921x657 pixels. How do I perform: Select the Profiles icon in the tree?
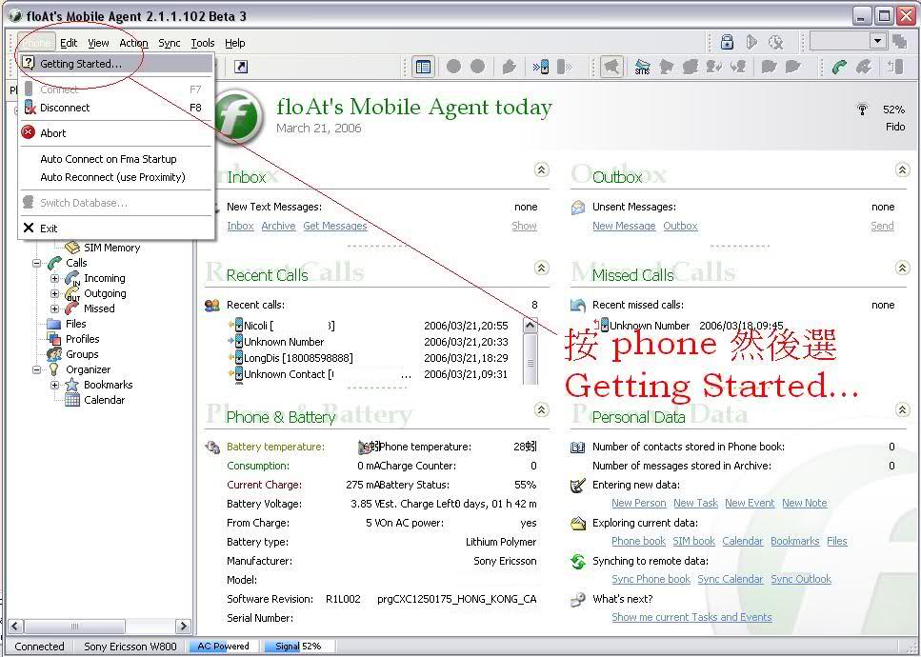(54, 339)
